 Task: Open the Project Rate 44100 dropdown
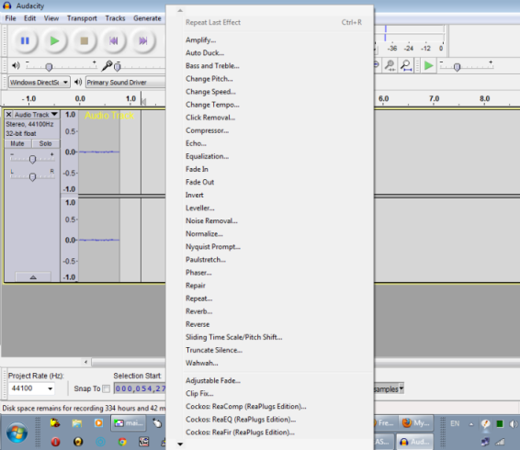point(51,388)
